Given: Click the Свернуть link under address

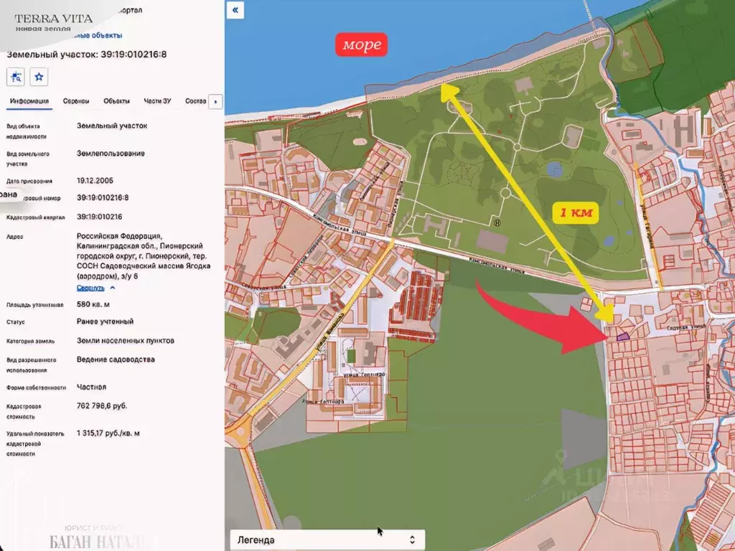Looking at the screenshot, I should (90, 288).
